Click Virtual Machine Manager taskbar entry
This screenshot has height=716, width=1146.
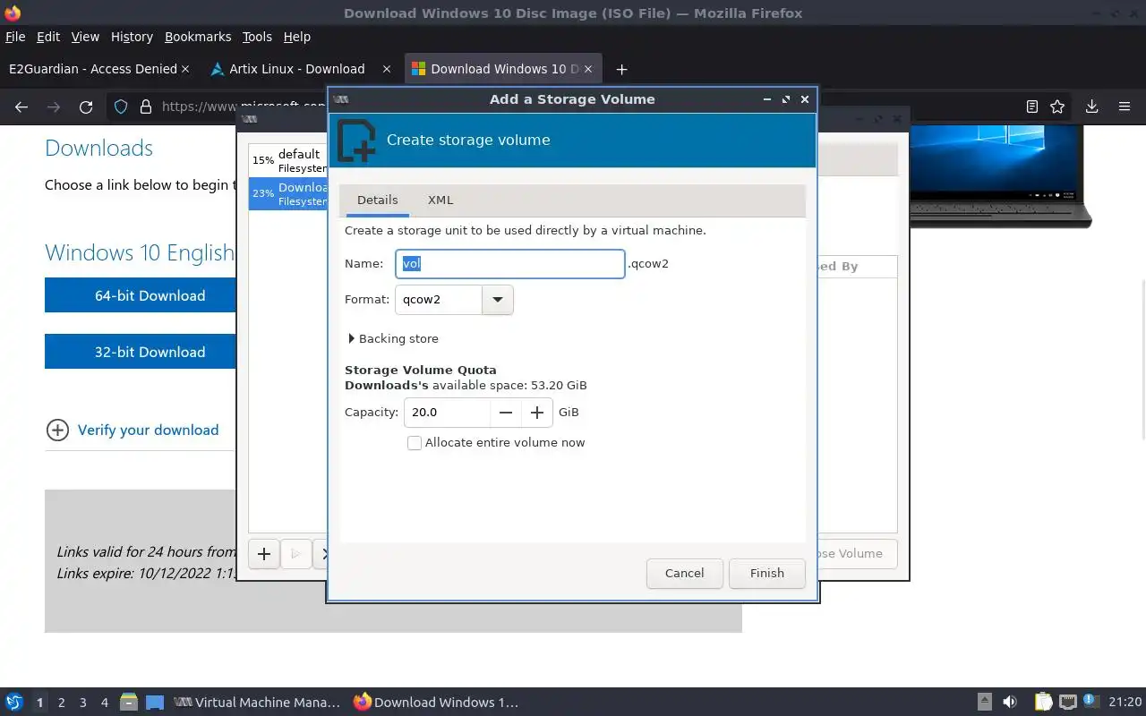click(257, 703)
